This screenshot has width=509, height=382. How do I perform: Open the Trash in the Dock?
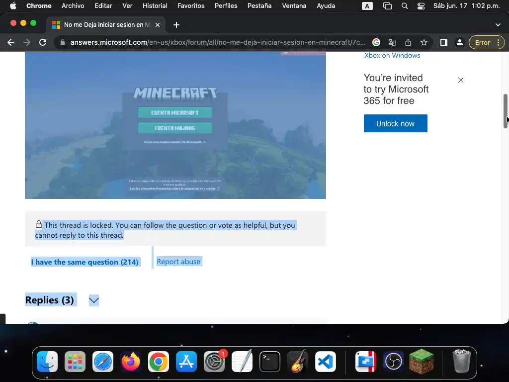(x=461, y=361)
